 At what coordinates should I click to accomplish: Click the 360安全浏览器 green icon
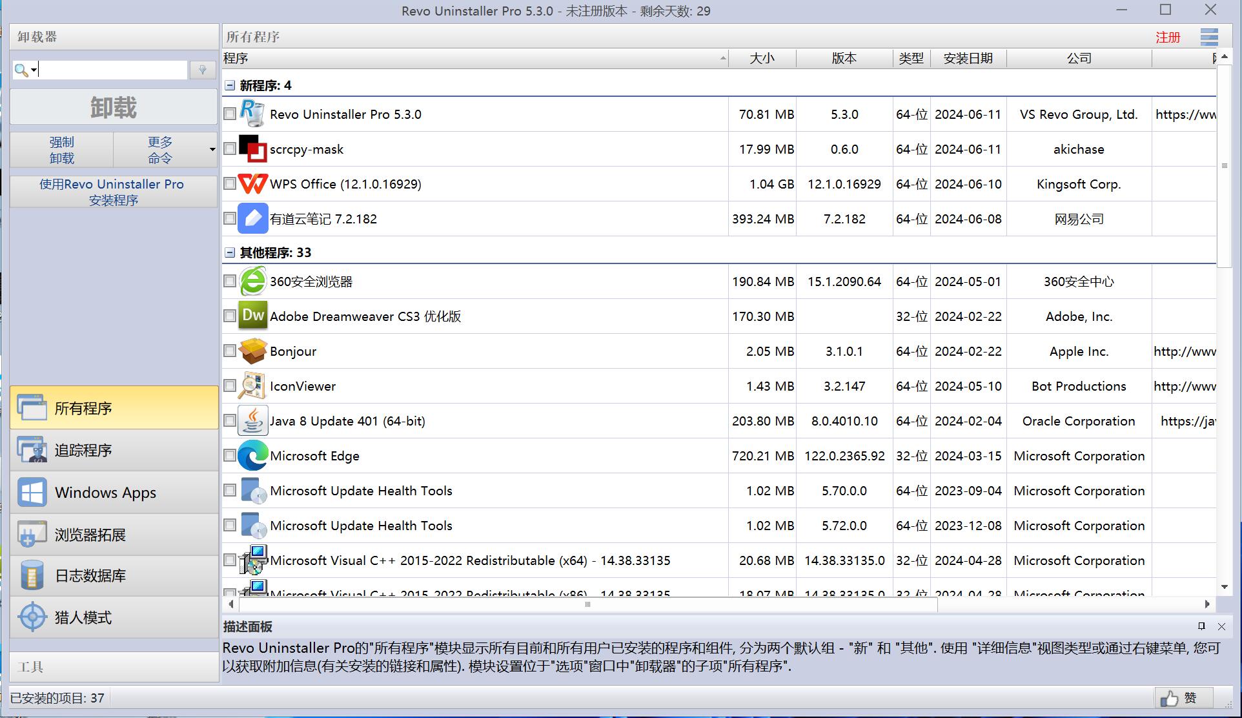(x=252, y=281)
